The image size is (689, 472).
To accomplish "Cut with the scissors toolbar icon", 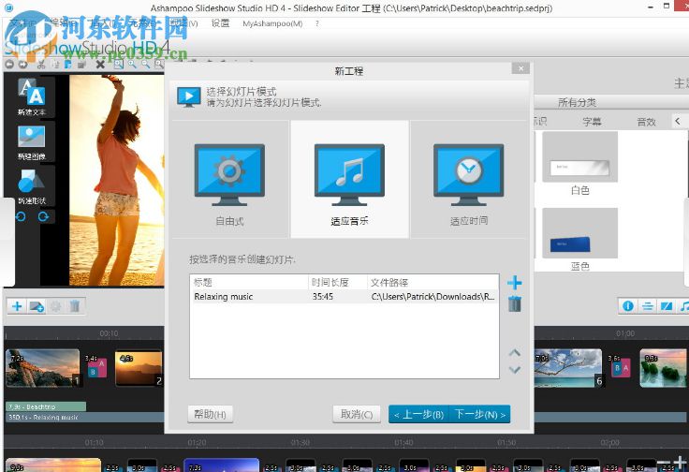I will click(x=41, y=65).
